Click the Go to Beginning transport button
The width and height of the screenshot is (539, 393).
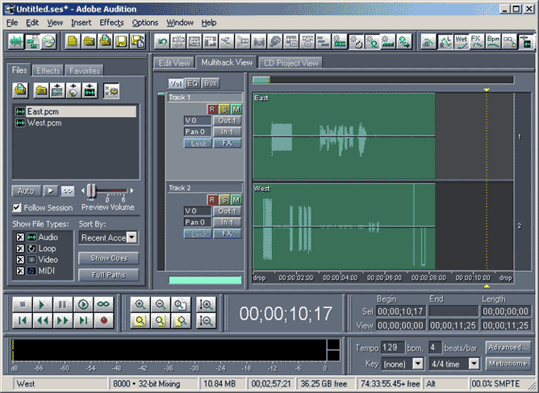click(x=23, y=321)
